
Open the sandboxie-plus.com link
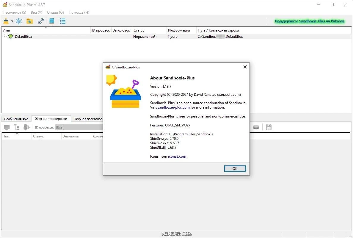coord(174,107)
